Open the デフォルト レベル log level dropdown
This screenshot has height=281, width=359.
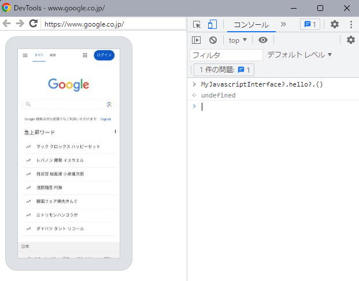click(x=299, y=55)
